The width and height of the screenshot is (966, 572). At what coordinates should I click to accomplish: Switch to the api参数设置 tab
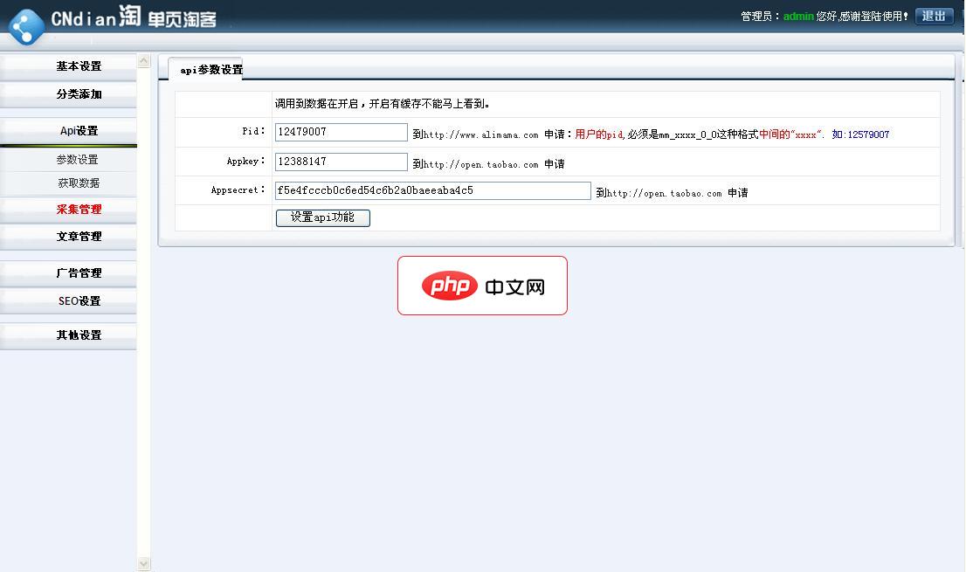(209, 68)
